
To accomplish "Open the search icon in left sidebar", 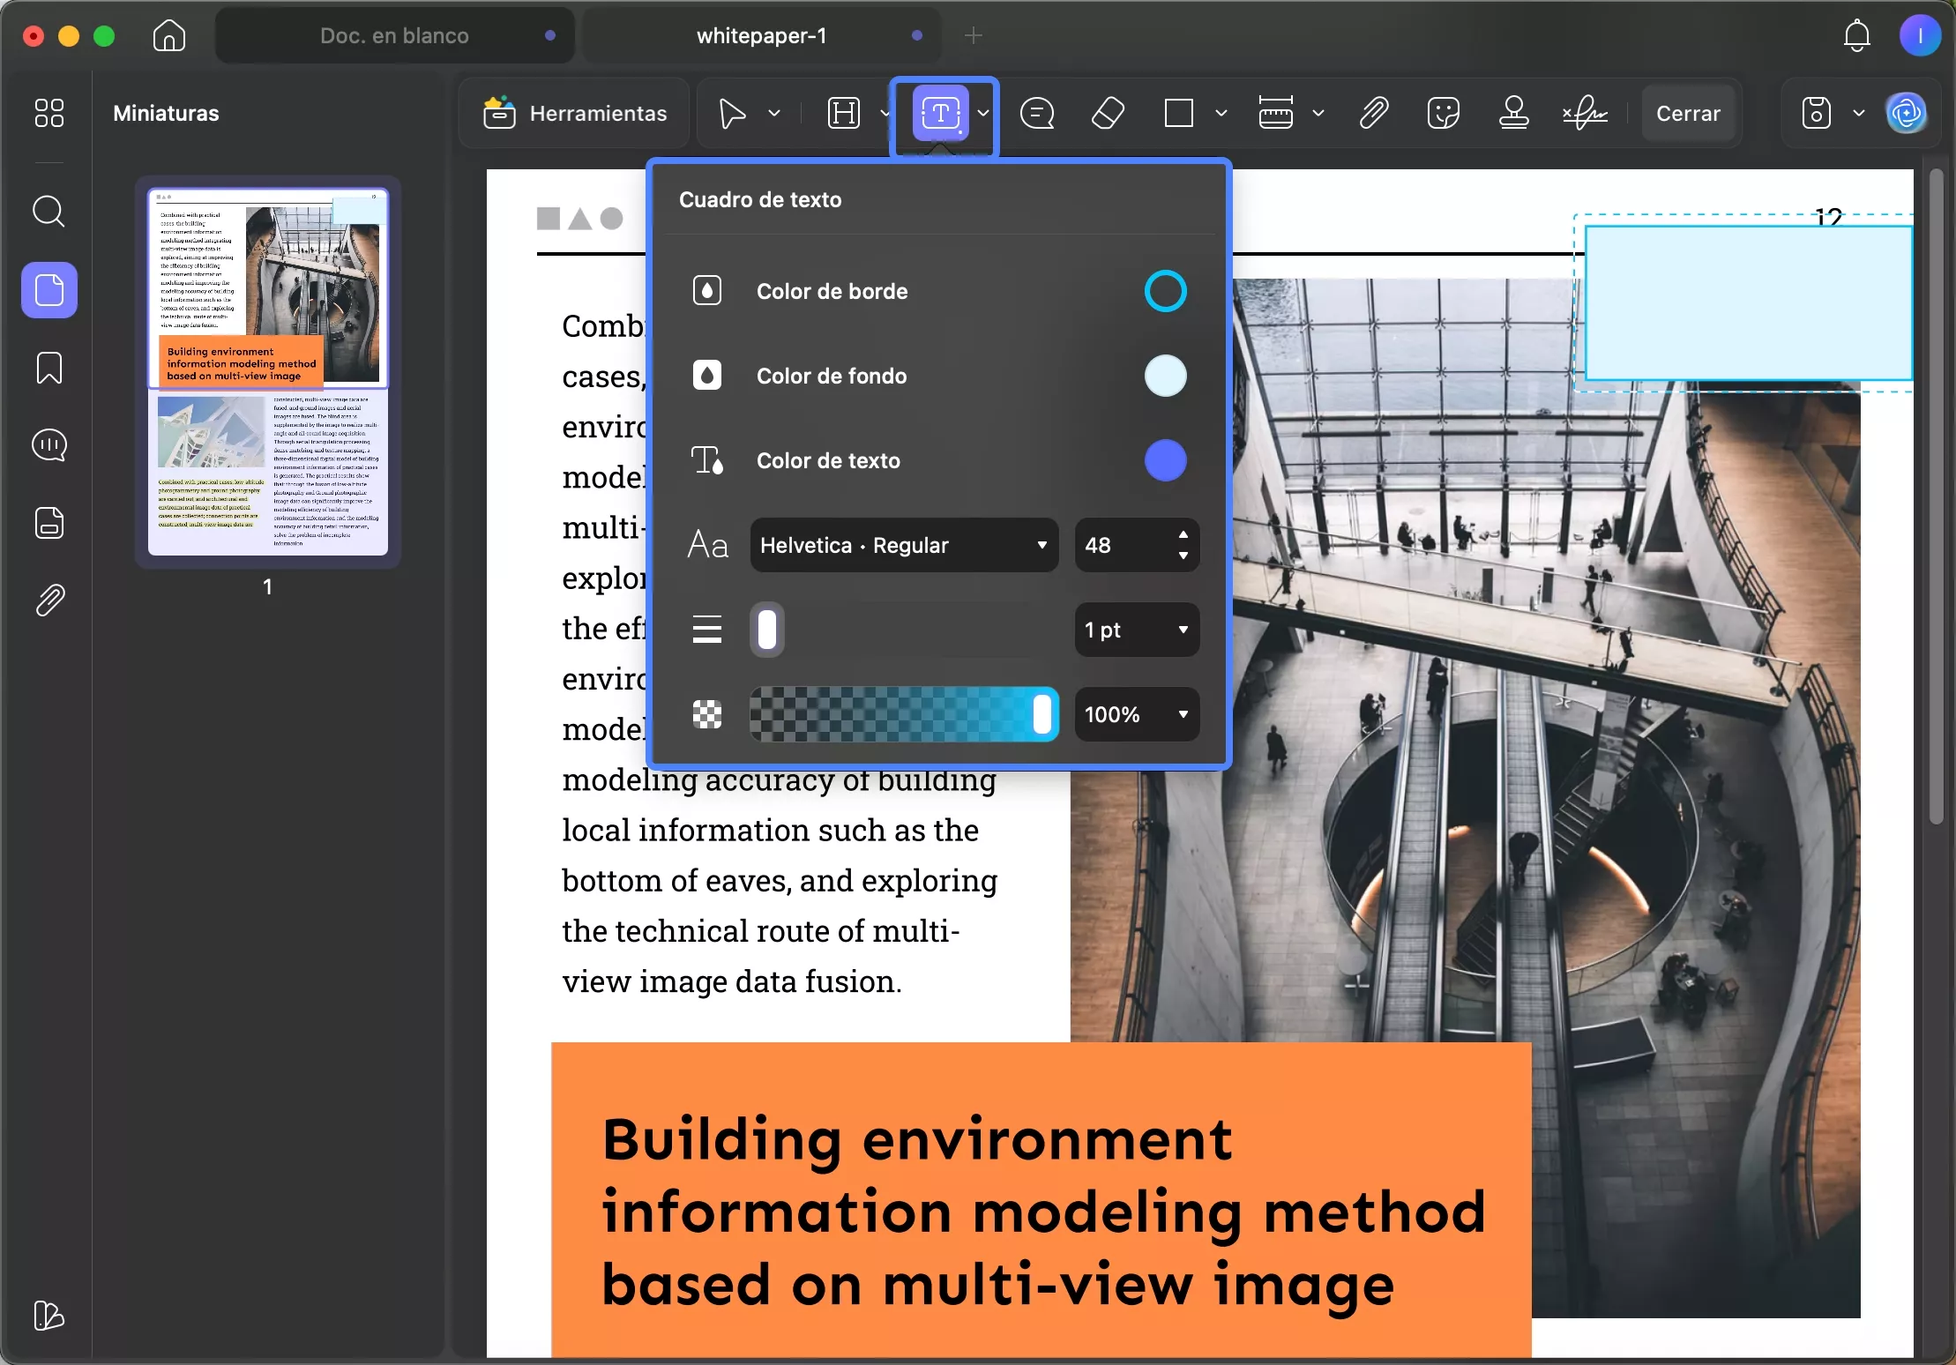I will 49,212.
